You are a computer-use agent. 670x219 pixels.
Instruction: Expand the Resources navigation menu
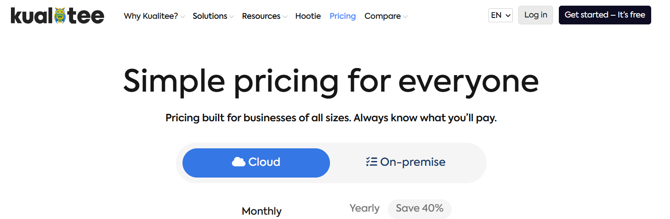tap(264, 16)
